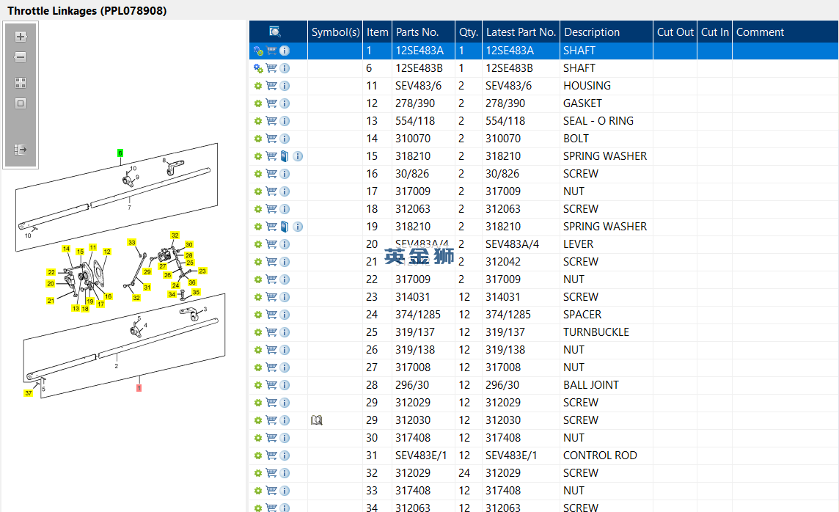Screen dimensions: 839x512
Task: Click the search icon in table header
Action: coord(275,32)
